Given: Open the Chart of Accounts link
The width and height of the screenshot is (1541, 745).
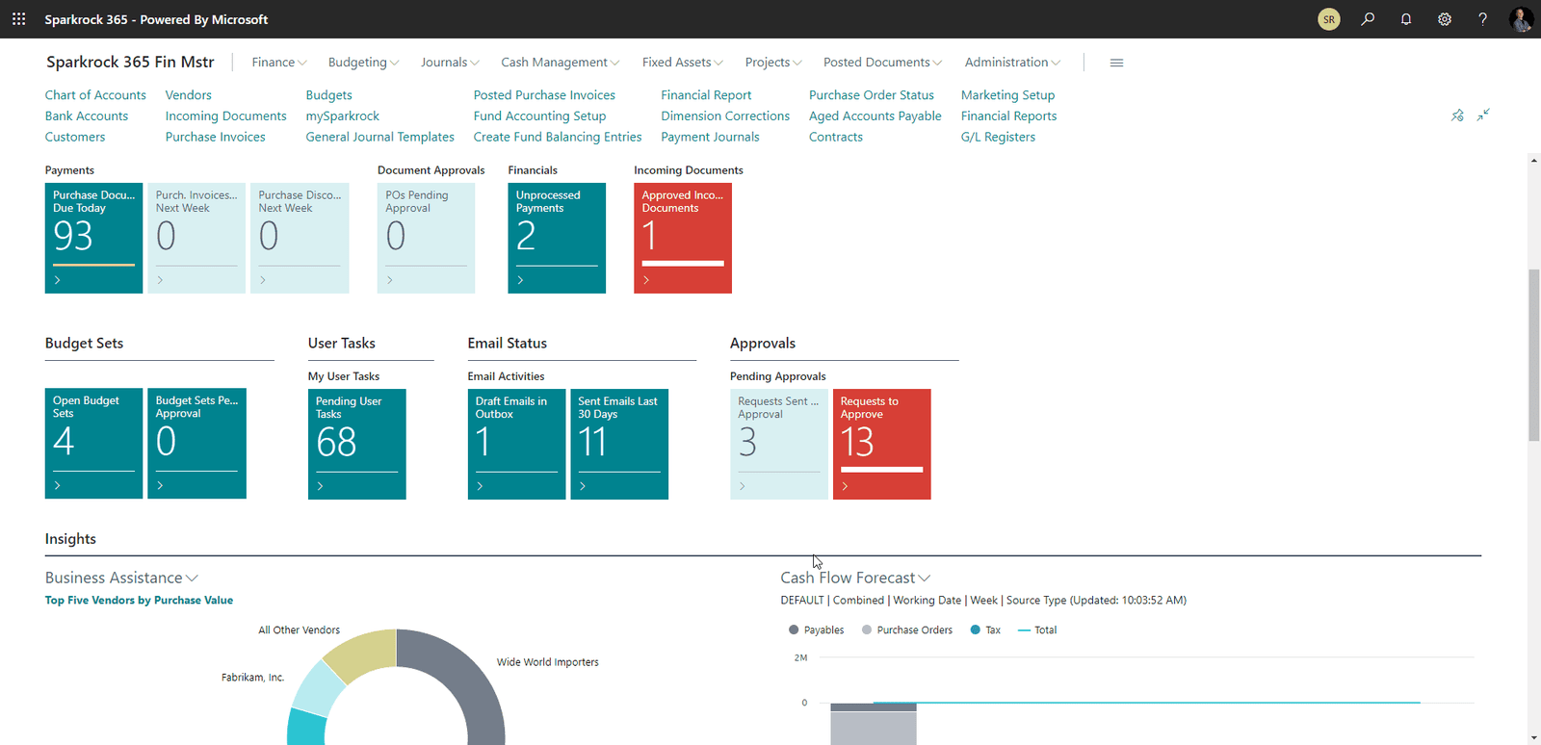Looking at the screenshot, I should coord(95,95).
